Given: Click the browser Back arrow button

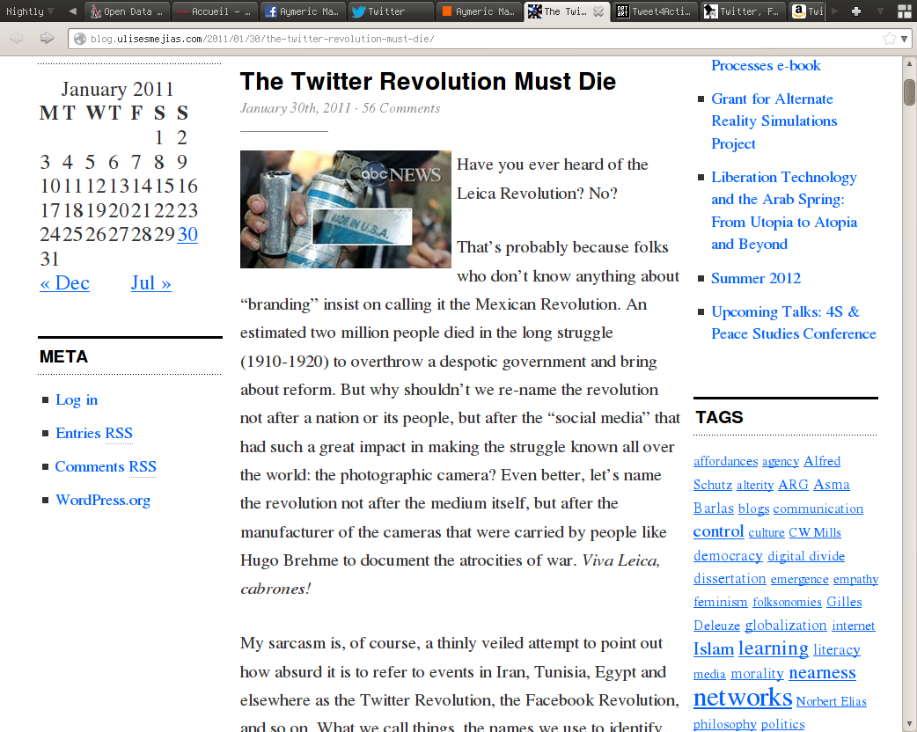Looking at the screenshot, I should click(x=17, y=38).
